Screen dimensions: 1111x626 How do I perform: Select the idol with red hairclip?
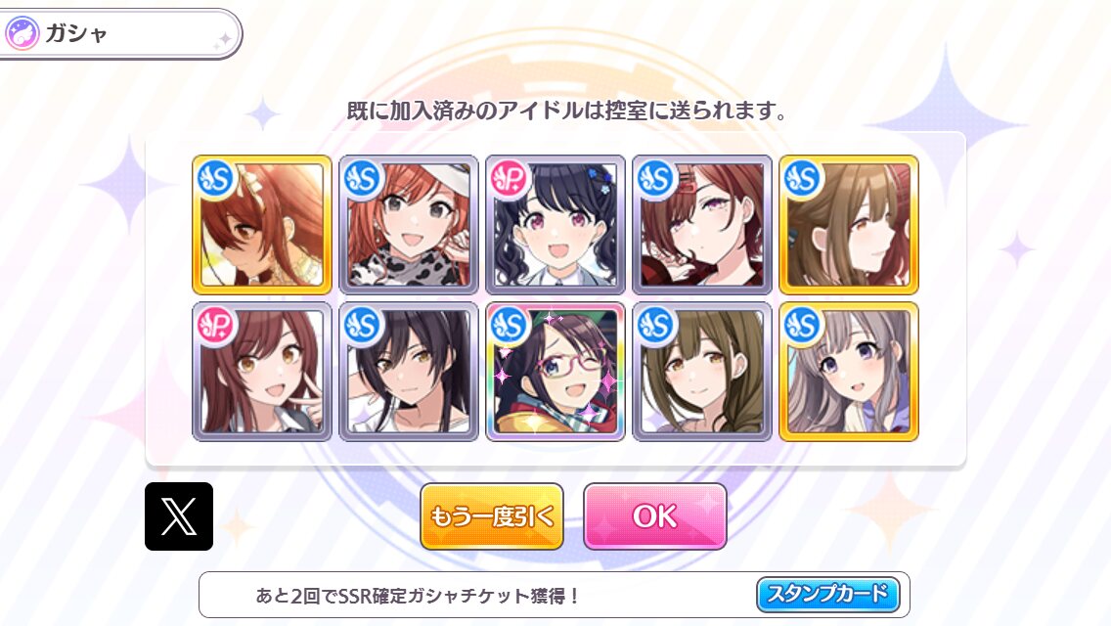tap(702, 225)
